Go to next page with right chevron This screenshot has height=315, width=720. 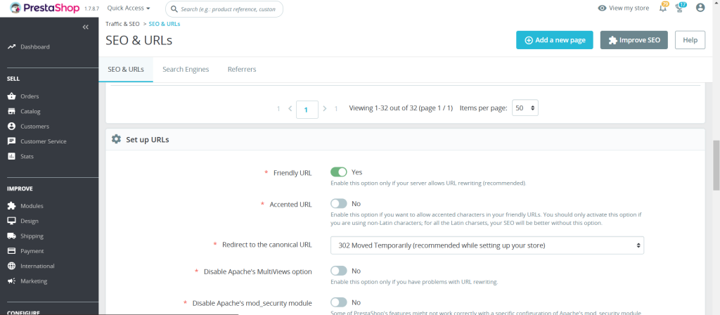pos(325,109)
